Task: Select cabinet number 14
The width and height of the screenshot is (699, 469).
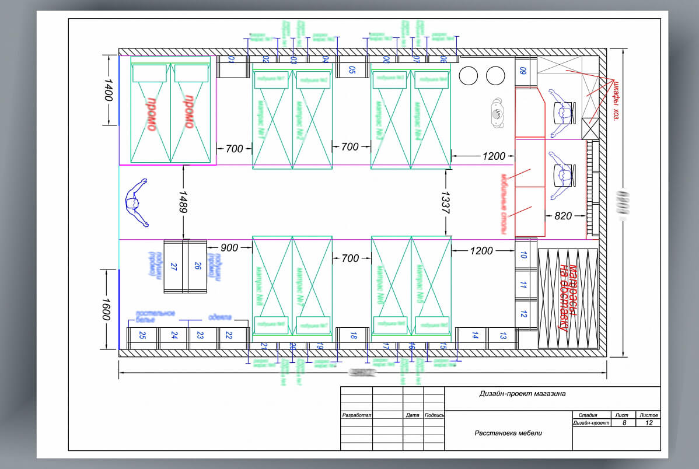Action: 475,335
